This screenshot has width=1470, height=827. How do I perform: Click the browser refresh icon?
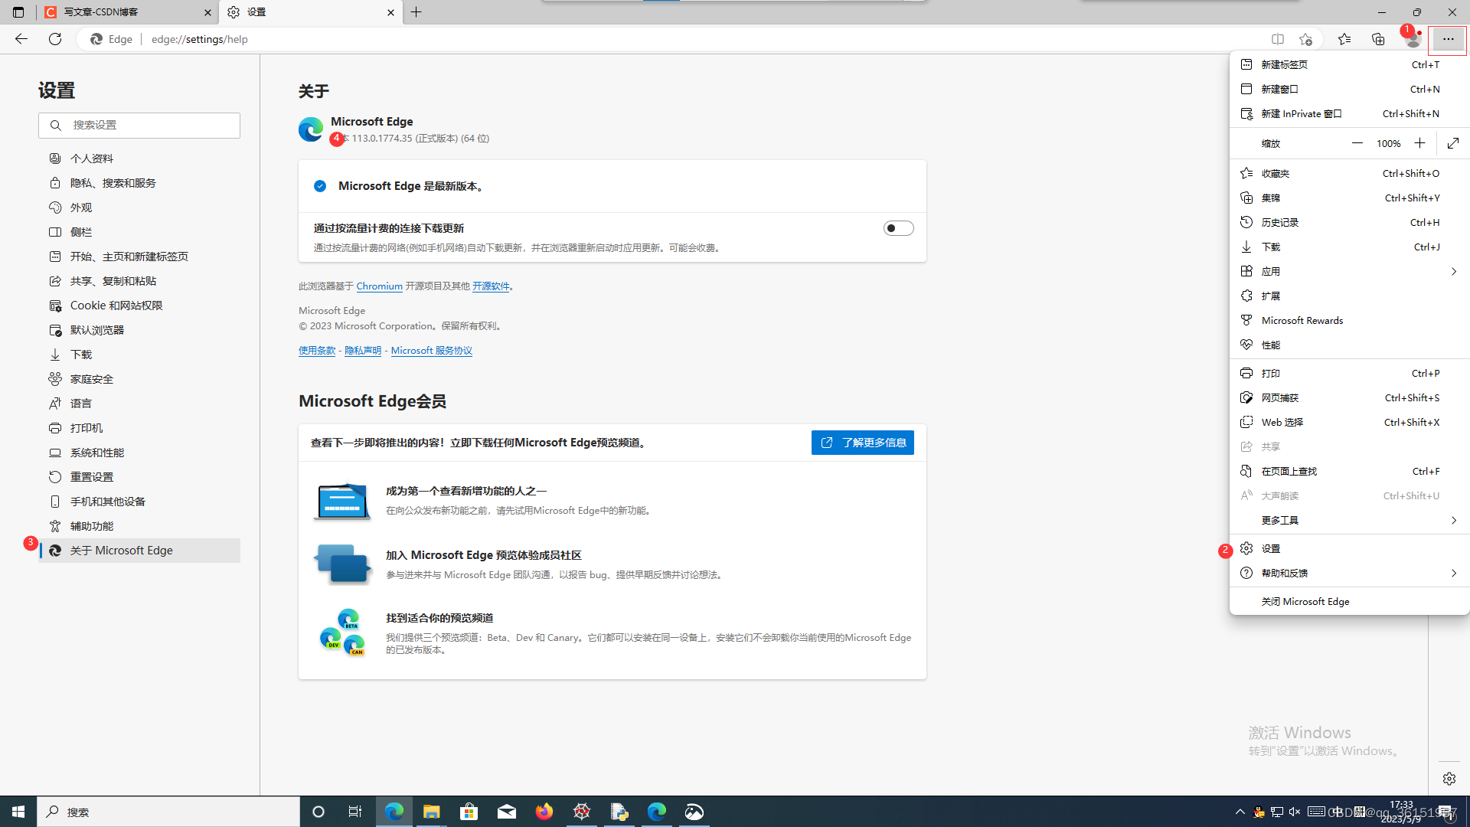click(x=55, y=39)
